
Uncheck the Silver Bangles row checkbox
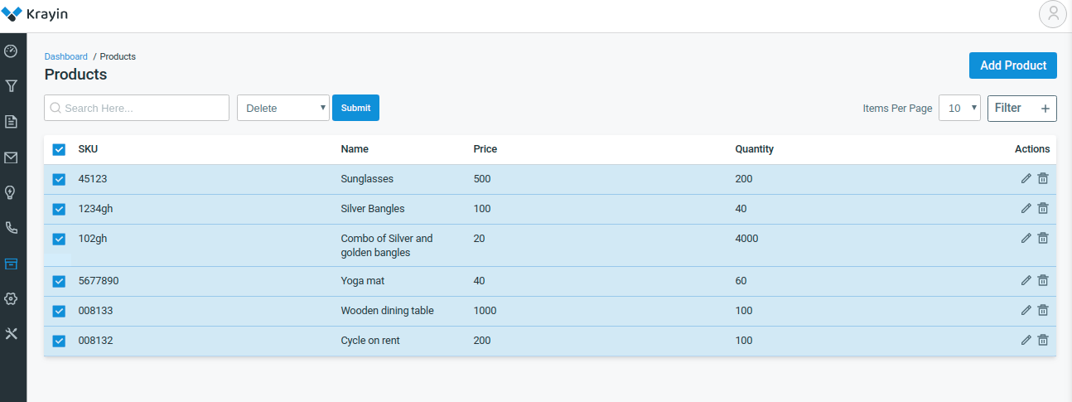[x=59, y=209]
